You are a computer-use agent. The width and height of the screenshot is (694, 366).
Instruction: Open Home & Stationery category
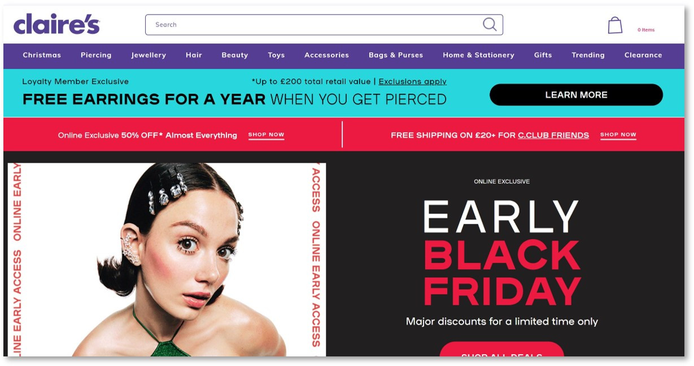(x=478, y=55)
